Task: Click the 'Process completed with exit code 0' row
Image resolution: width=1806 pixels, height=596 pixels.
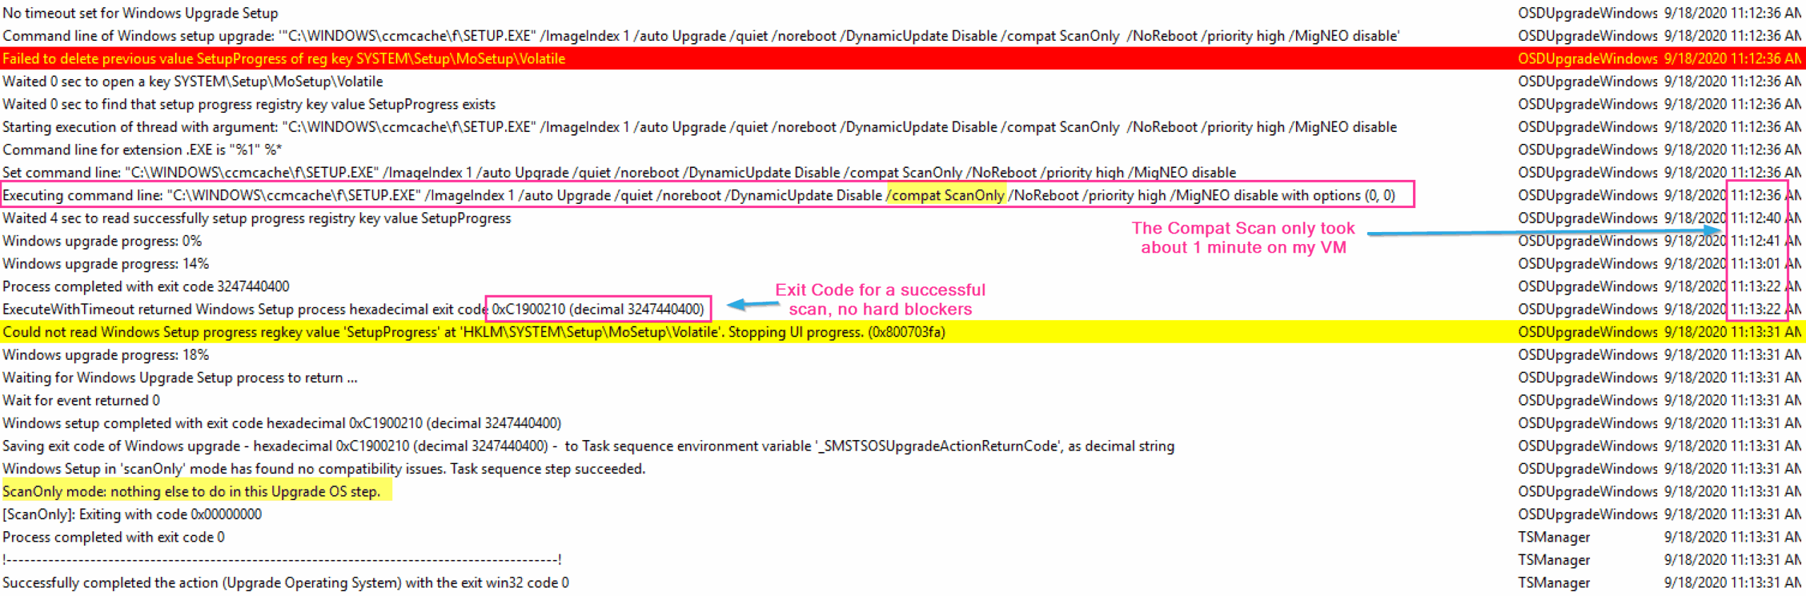Action: tap(114, 537)
